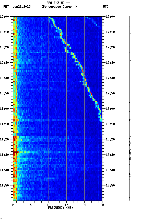
Task: Select the Portuguese Canyon station name
Action: pyautogui.click(x=59, y=7)
